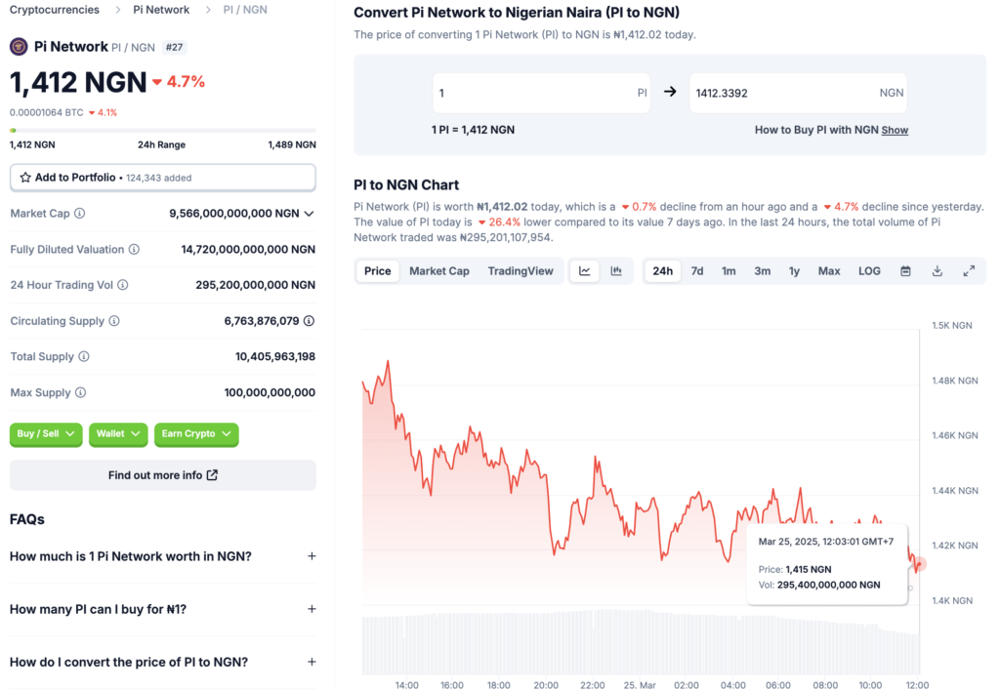Click Find out more info button
This screenshot has width=1000, height=690.
tap(163, 475)
